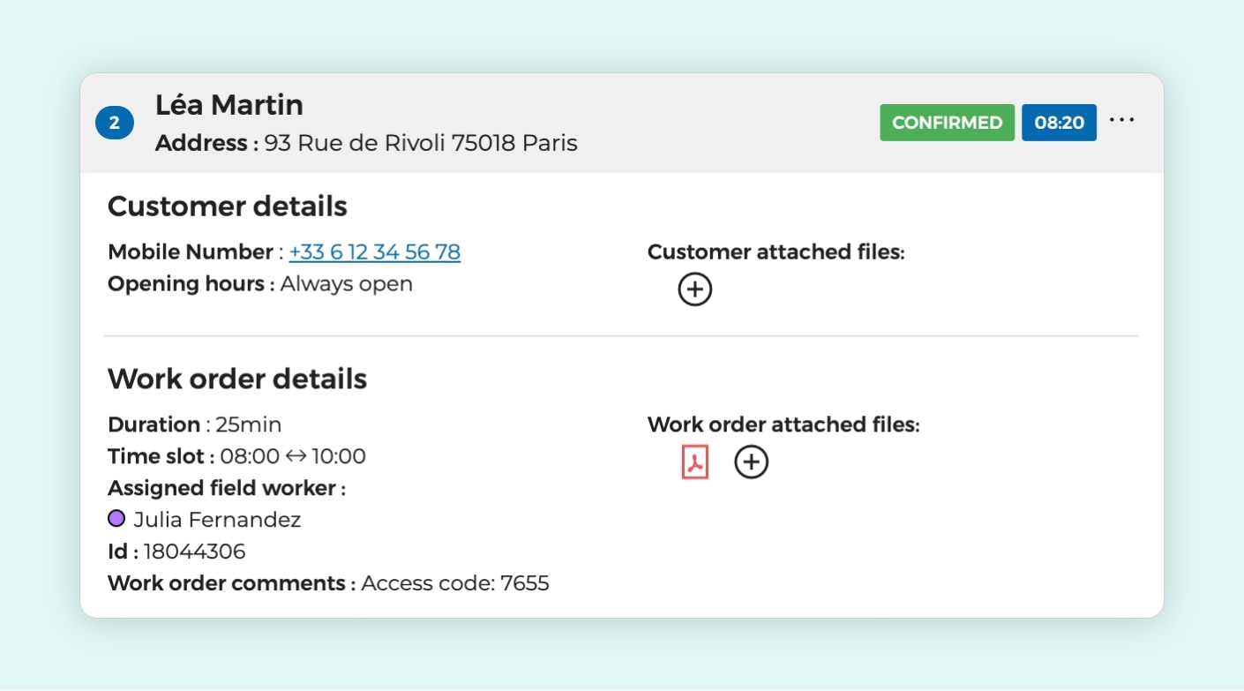Screen dimensions: 1244x691
Task: Call the mobile number +33 6 12 34 56 78
Action: click(374, 252)
